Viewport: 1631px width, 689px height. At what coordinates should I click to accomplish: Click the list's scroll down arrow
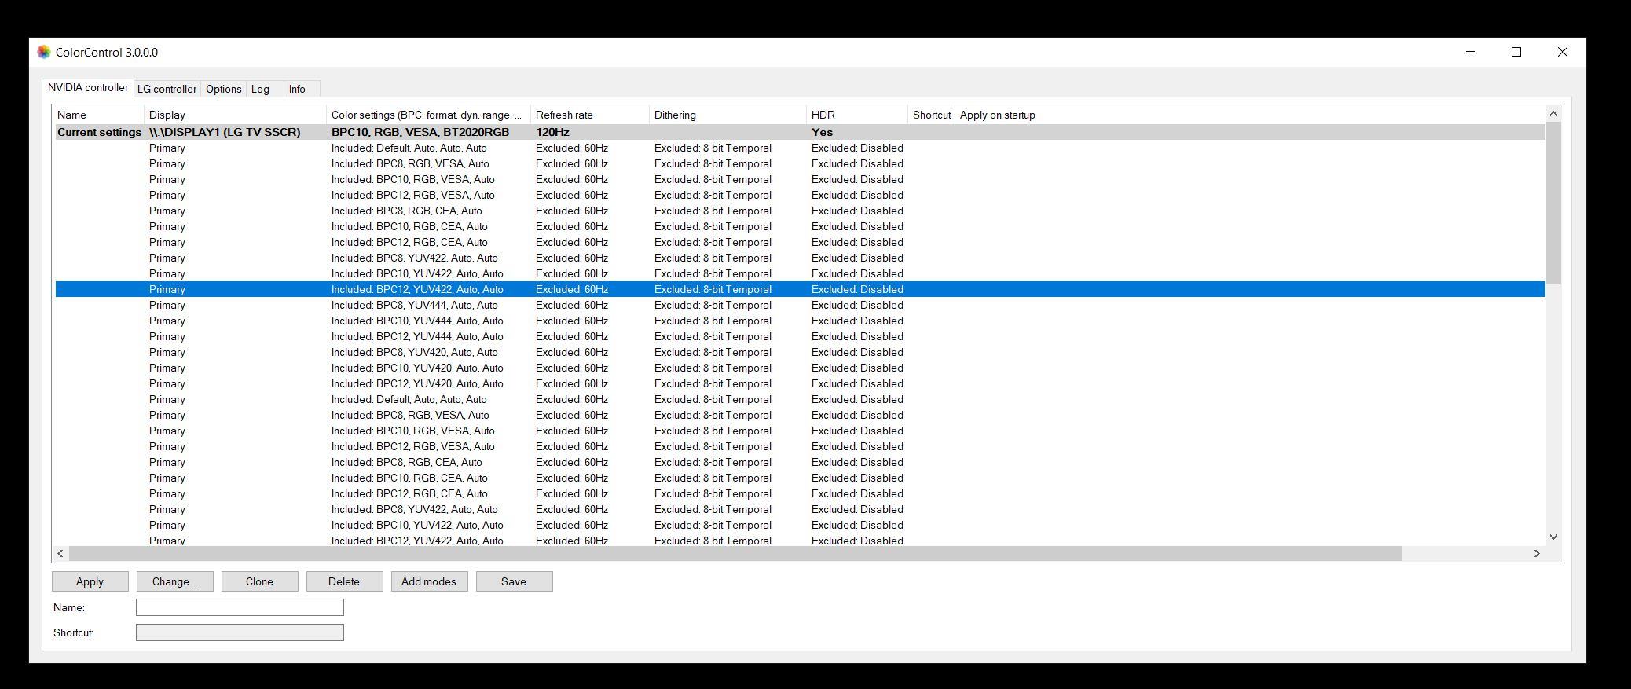1553,537
